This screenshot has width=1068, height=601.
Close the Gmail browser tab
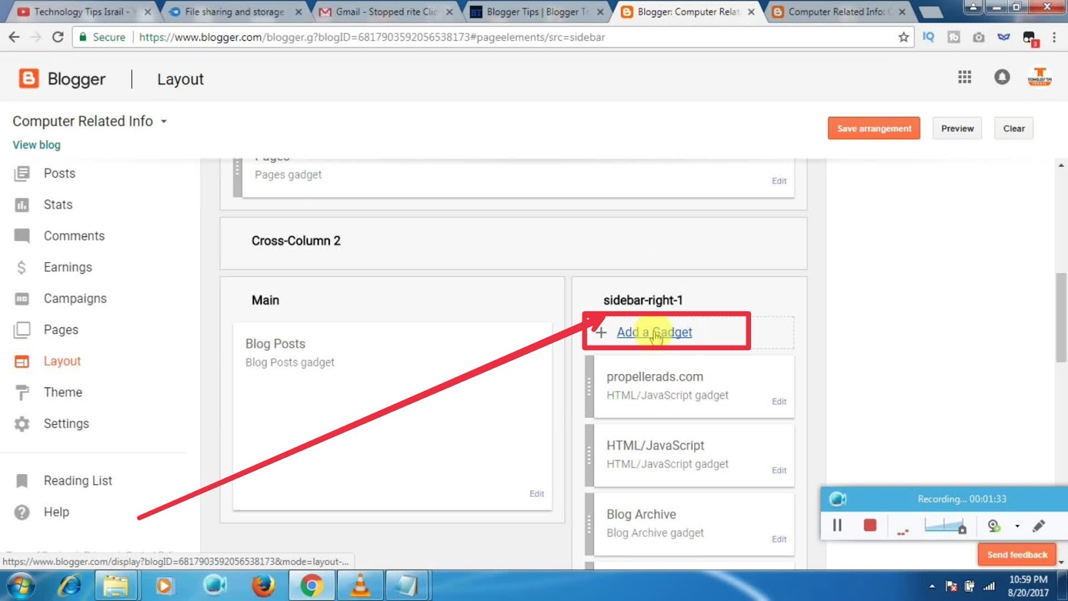pyautogui.click(x=449, y=12)
